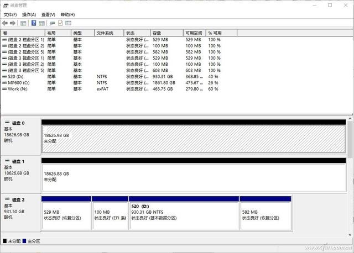The image size is (354, 253).
Task: Click volume icon of MP600 (C:) row
Action: tap(4, 83)
